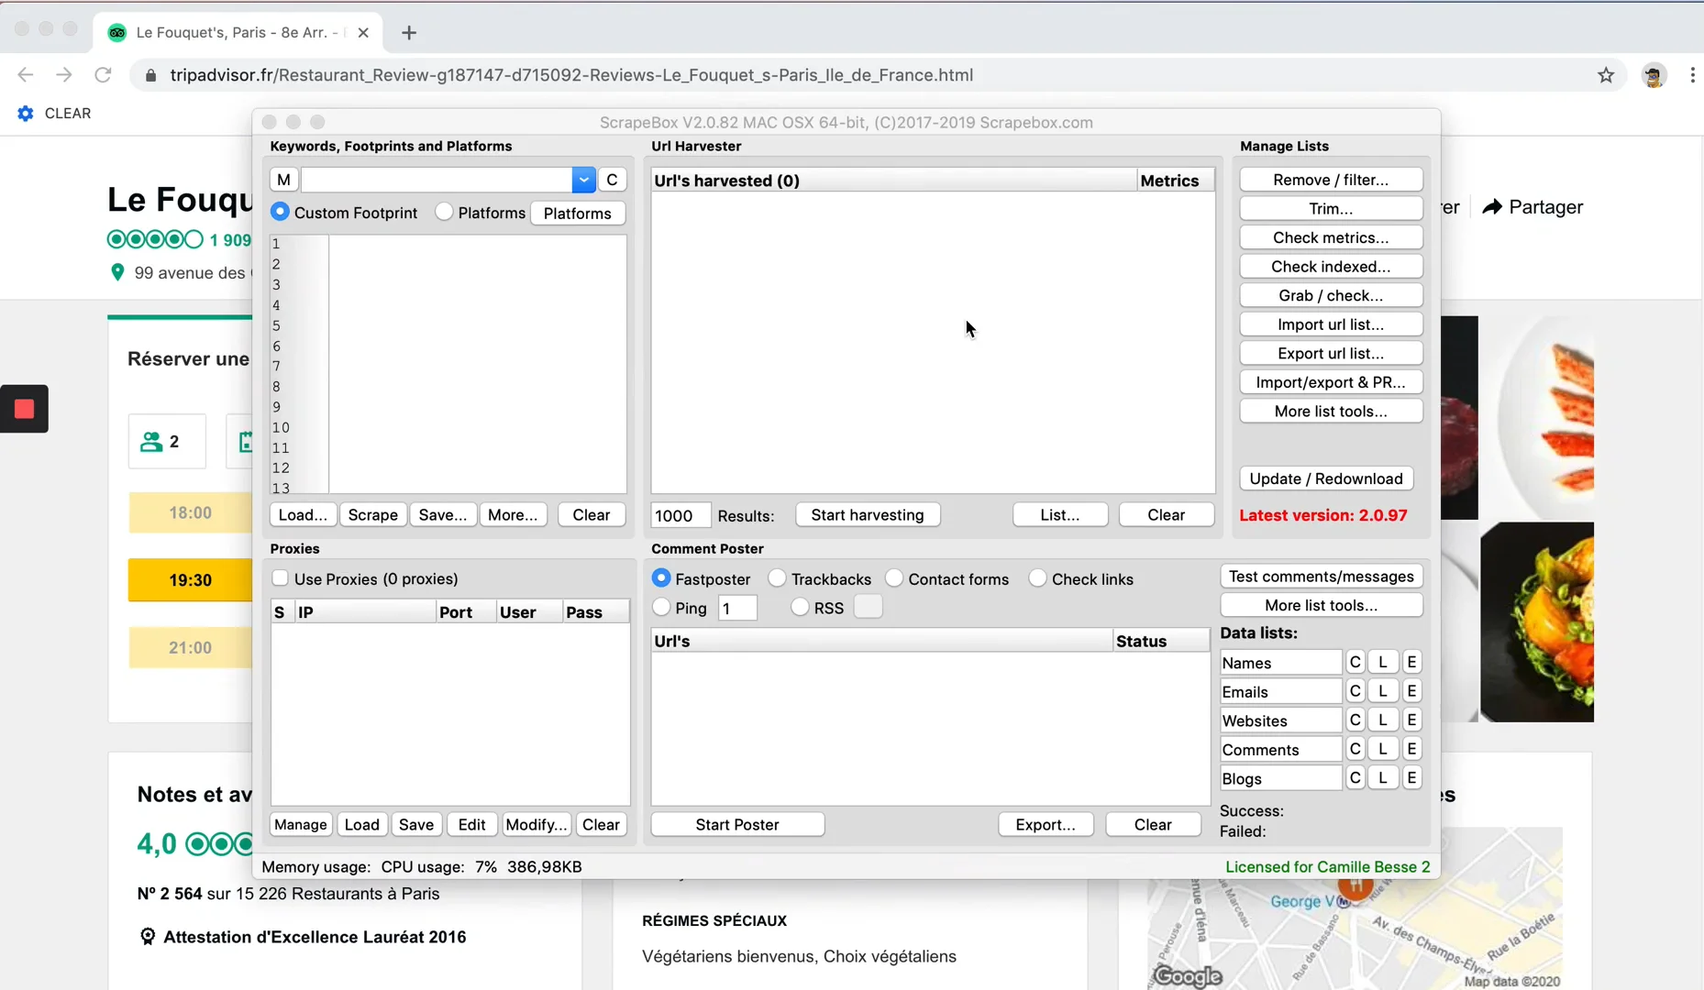1704x990 pixels.
Task: Click the E button for Websites list
Action: [1411, 720]
